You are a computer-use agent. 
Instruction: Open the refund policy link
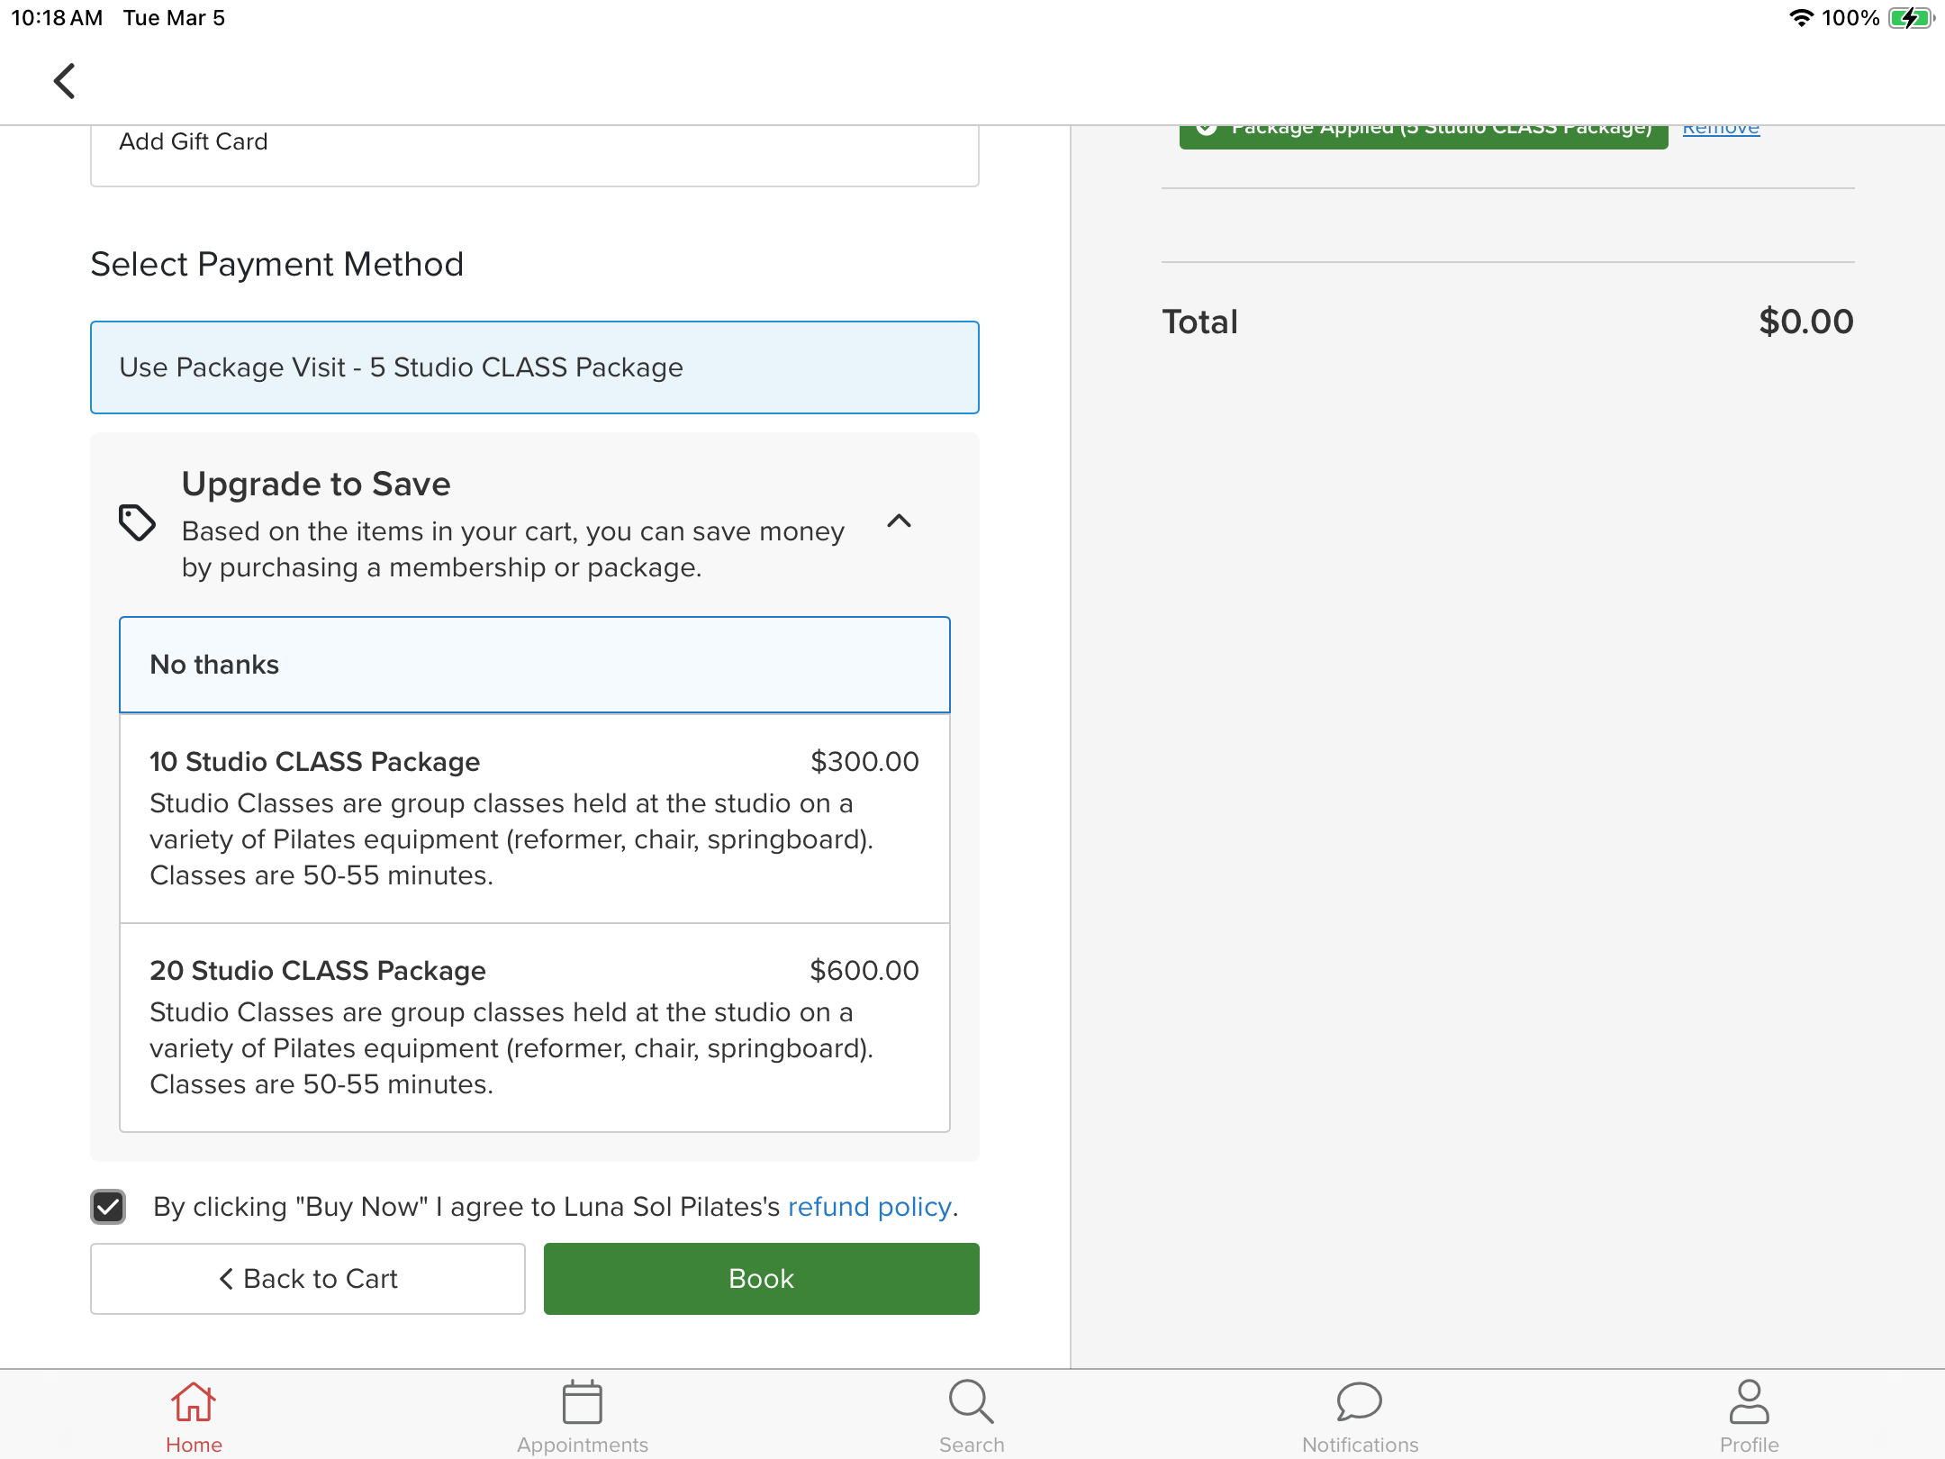pos(870,1207)
